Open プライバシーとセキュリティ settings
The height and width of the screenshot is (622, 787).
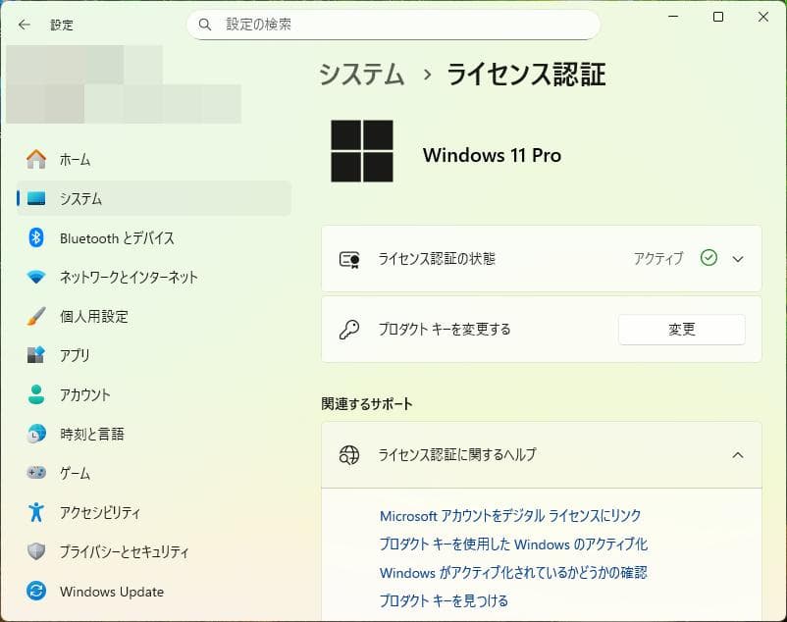[154, 551]
